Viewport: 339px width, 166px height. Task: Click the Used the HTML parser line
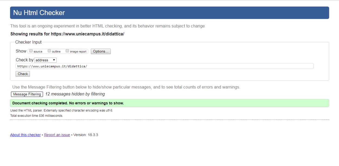(x=61, y=111)
